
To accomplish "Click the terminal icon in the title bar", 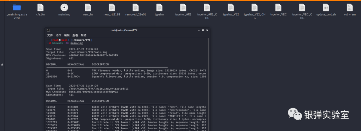I will coord(48,30).
